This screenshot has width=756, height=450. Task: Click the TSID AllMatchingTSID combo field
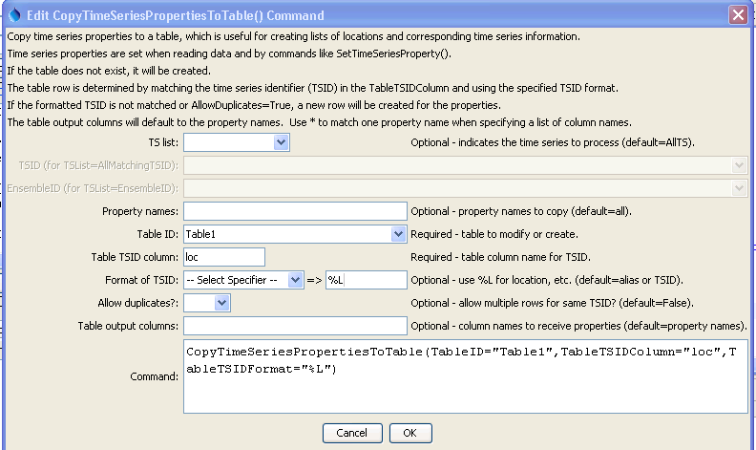click(466, 165)
